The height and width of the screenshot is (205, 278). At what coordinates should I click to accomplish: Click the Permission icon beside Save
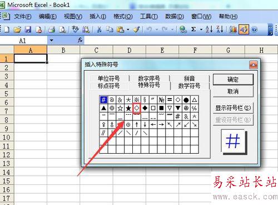point(39,30)
